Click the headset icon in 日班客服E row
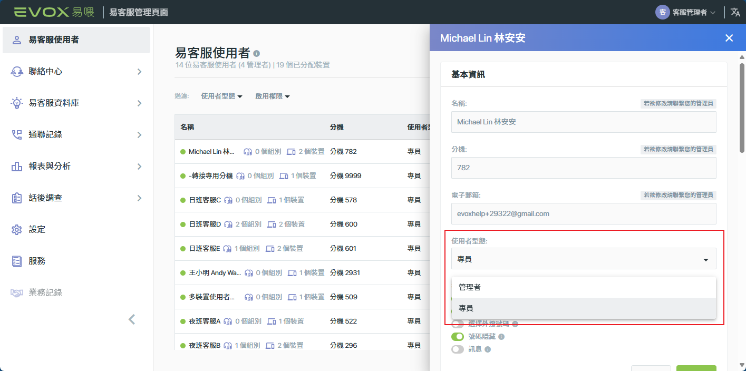 click(227, 249)
